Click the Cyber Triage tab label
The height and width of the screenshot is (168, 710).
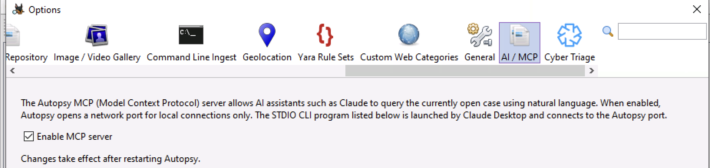(x=569, y=57)
